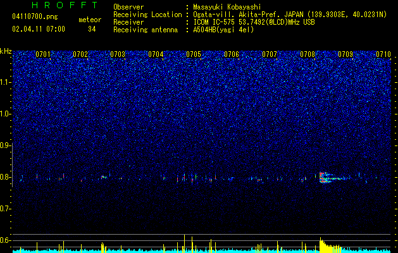The height and width of the screenshot is (253, 398).
Task: Select observer name Masayuki Kobayashi
Action: (227, 7)
